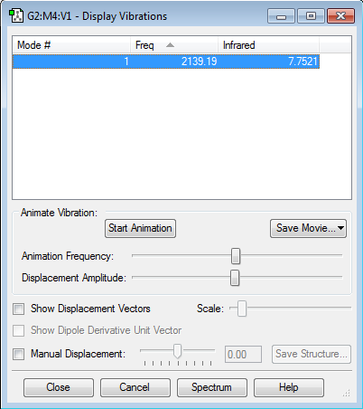363x409 pixels.
Task: Click the Freq column header
Action: pyautogui.click(x=174, y=45)
